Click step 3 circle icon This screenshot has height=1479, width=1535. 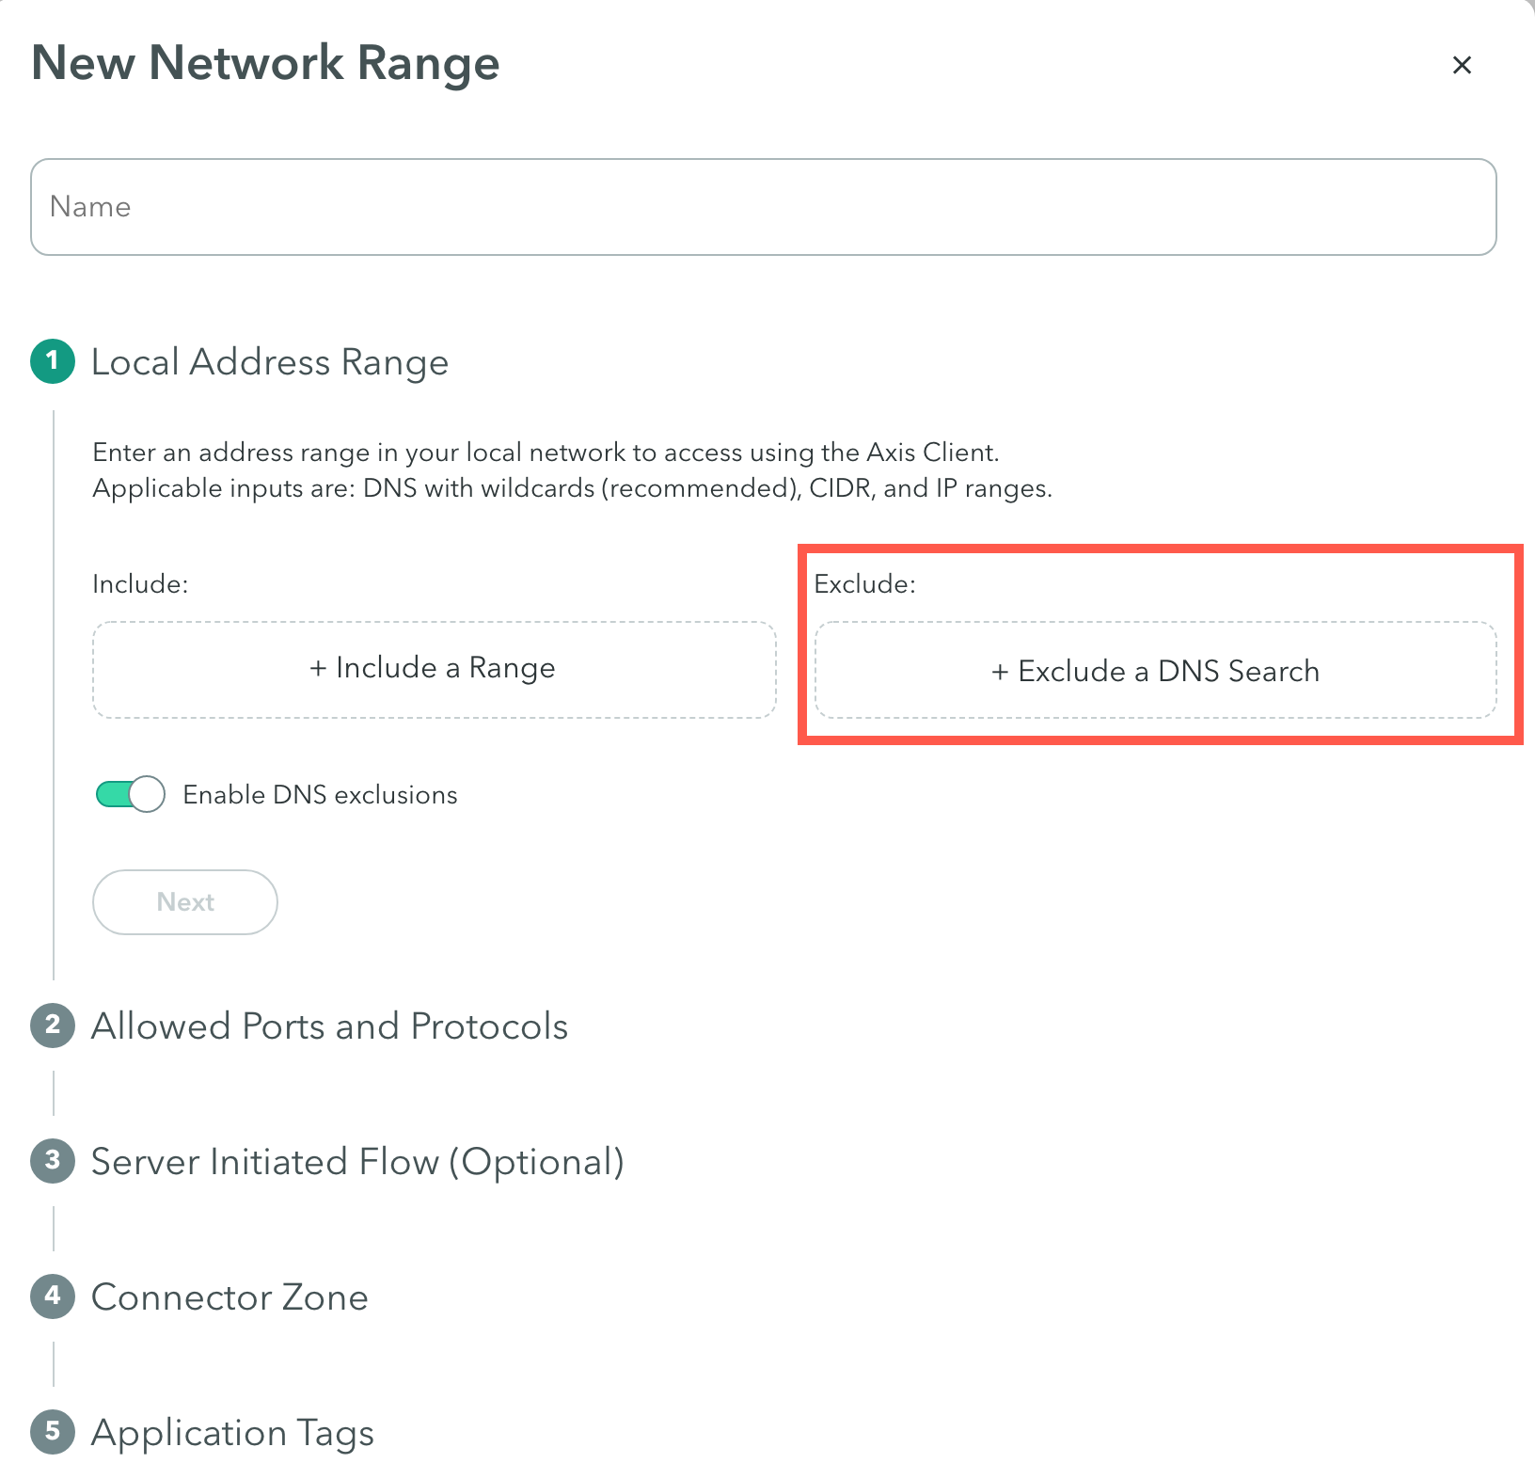click(x=53, y=1161)
